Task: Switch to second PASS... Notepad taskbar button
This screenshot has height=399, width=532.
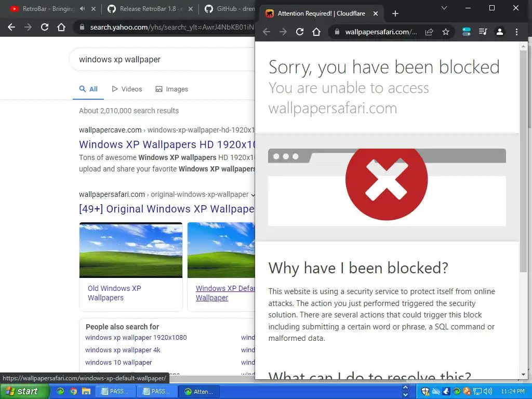Action: point(157,391)
